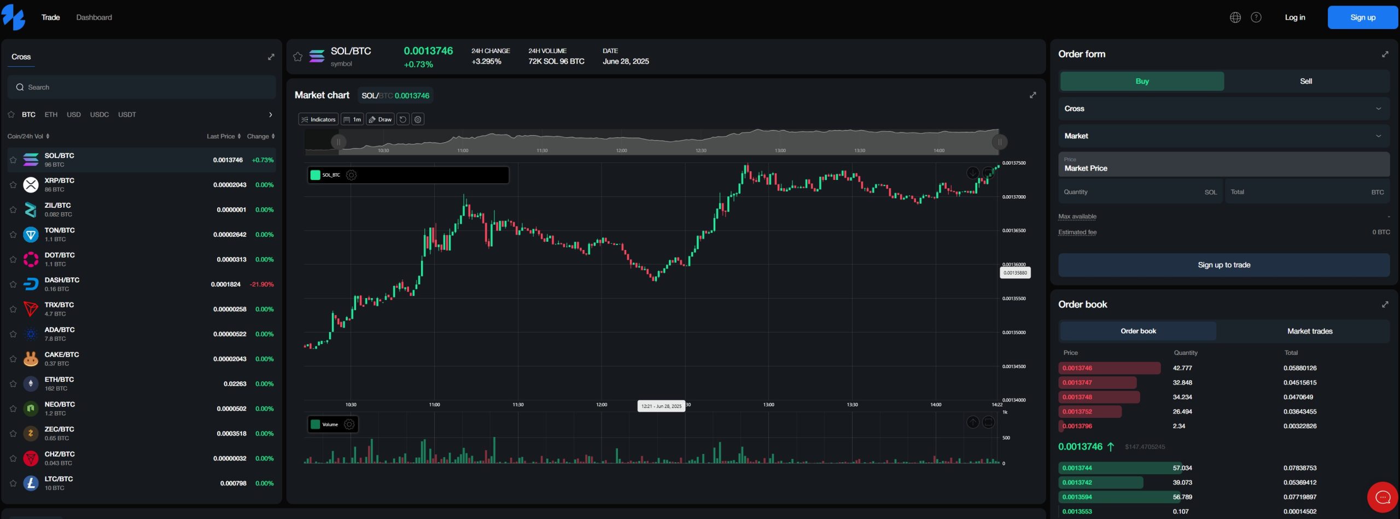Screen dimensions: 1400x519
Task: Favorite the XRP/BTC pair star
Action: click(13, 185)
